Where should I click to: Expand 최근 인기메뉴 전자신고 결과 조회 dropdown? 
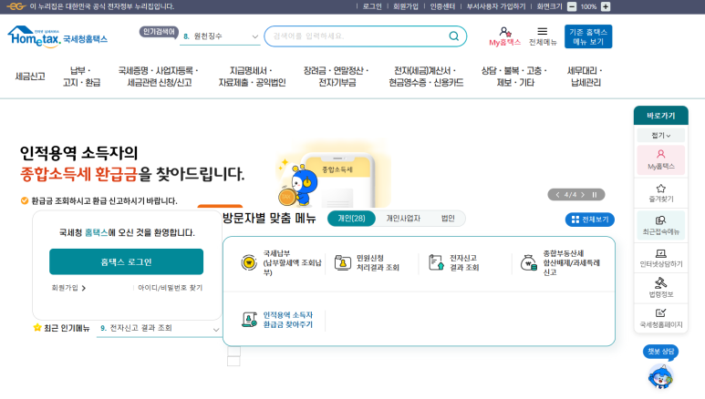[160, 329]
